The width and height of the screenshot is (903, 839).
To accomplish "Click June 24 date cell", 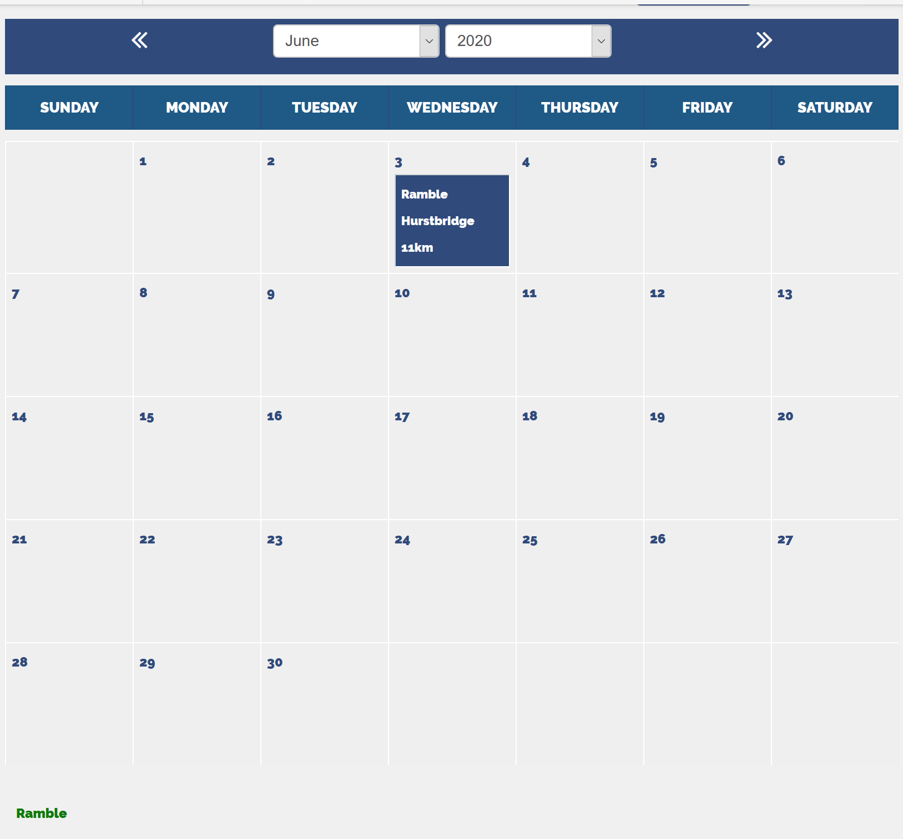I will click(402, 540).
